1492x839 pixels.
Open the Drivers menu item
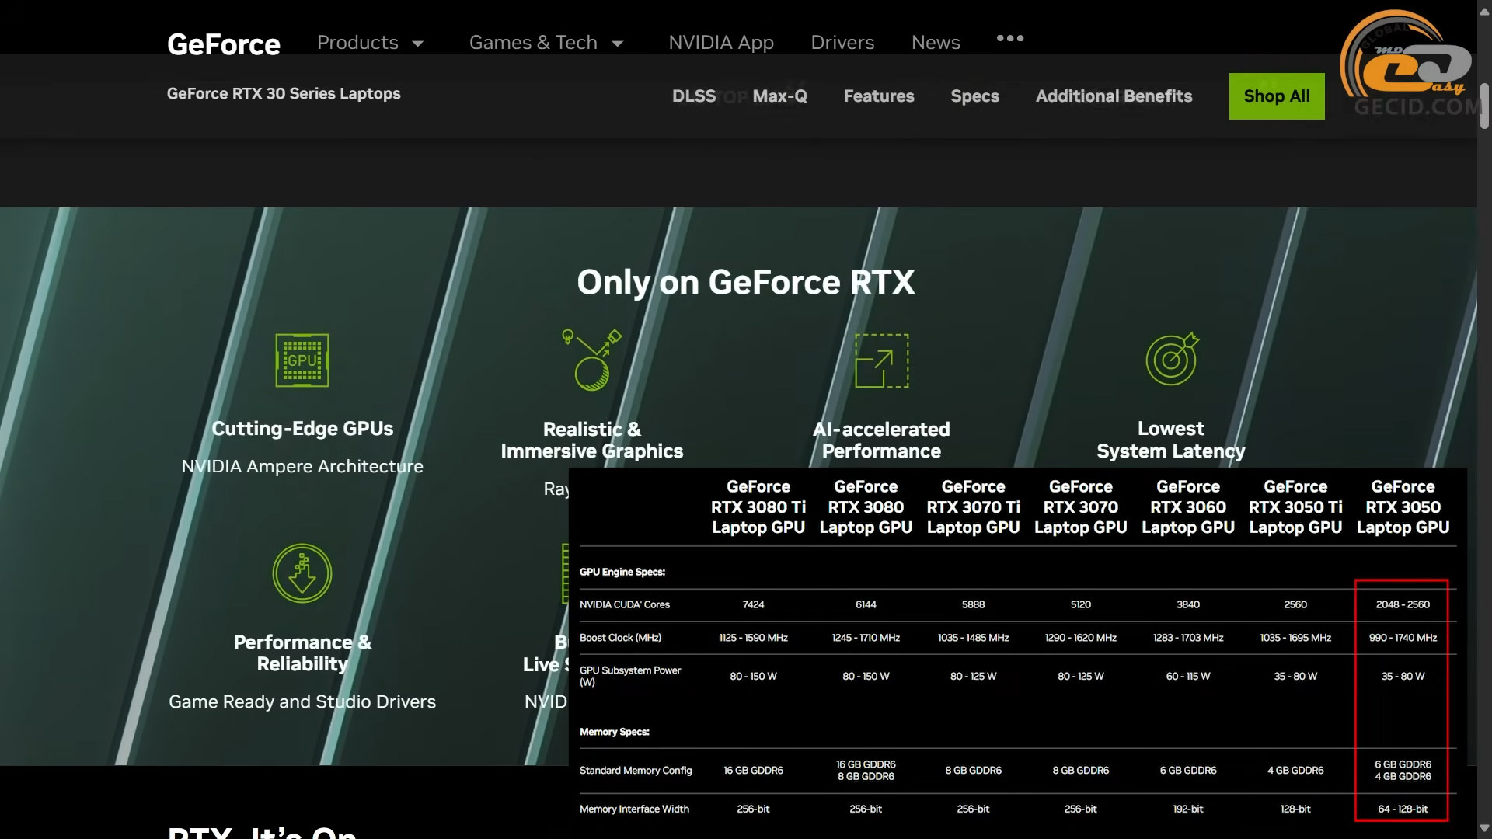coord(842,43)
